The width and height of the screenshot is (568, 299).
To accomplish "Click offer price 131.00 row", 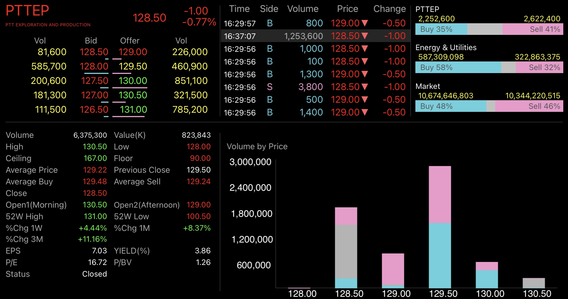I will 133,110.
